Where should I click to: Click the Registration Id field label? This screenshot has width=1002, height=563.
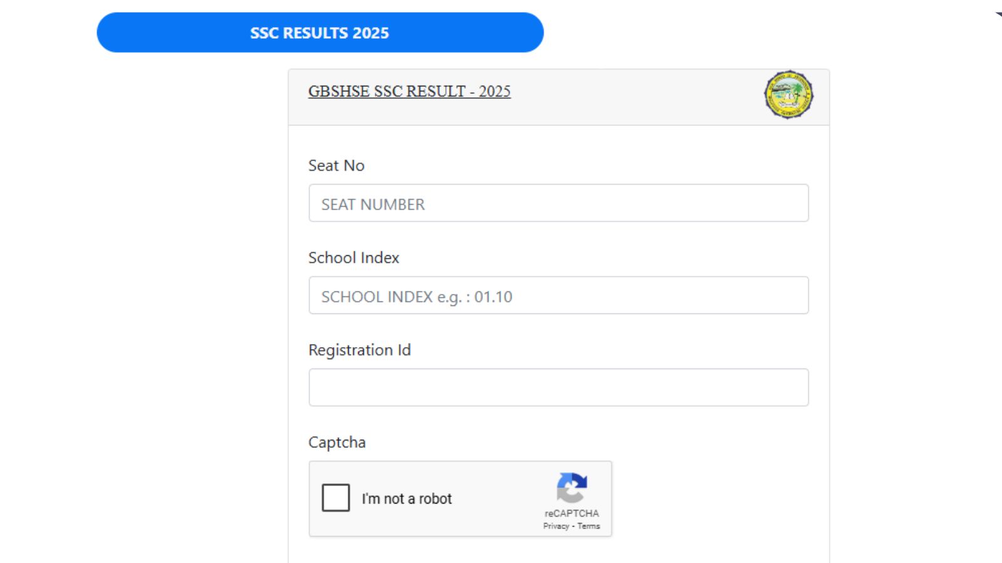tap(359, 350)
